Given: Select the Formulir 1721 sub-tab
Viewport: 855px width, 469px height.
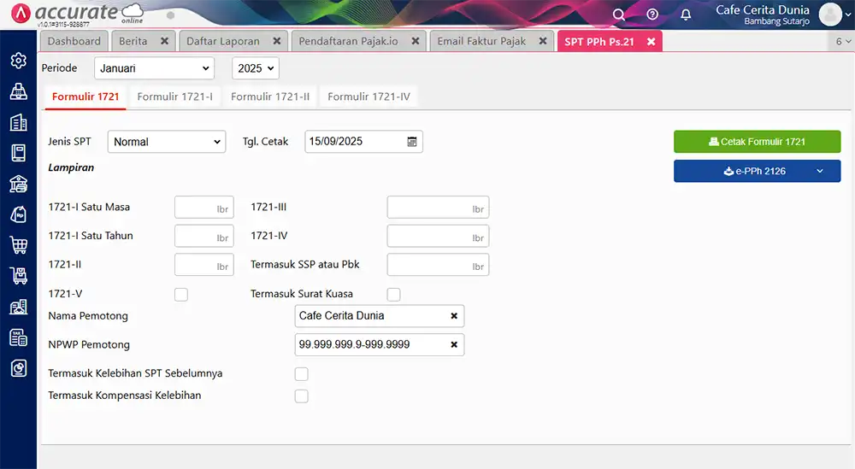Looking at the screenshot, I should pyautogui.click(x=85, y=97).
